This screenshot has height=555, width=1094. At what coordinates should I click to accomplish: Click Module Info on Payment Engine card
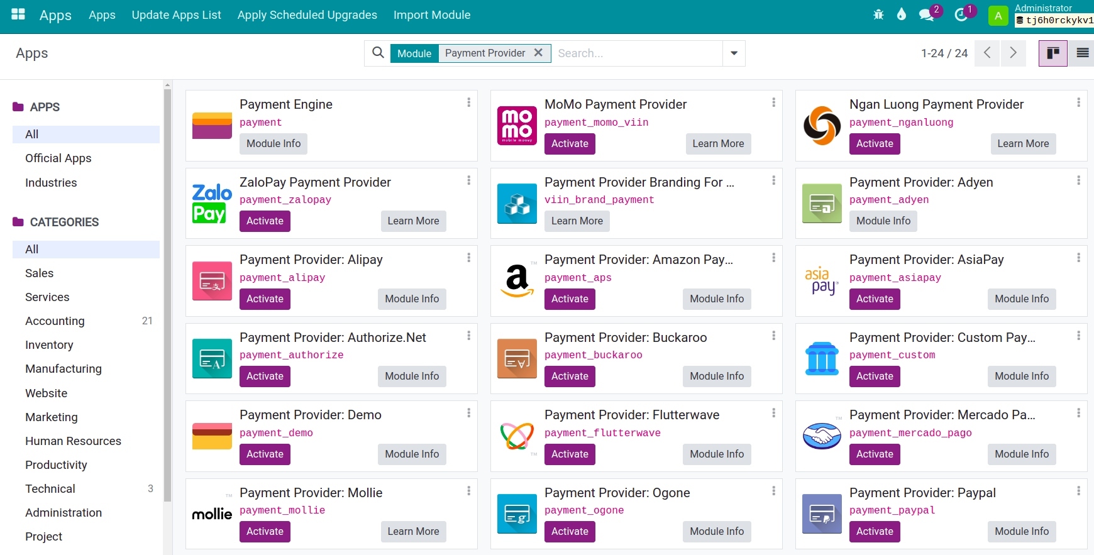pos(273,144)
